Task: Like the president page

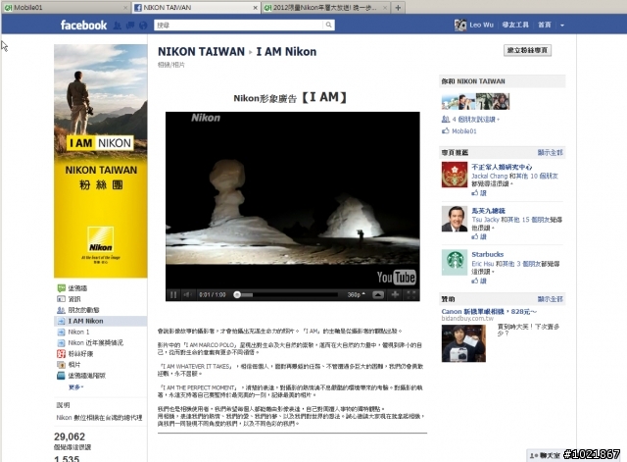Action: tap(479, 236)
